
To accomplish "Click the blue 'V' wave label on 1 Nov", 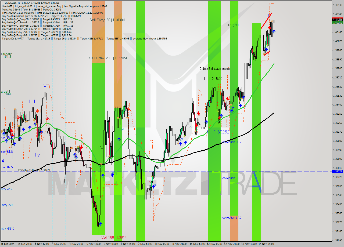I will point(45,86).
